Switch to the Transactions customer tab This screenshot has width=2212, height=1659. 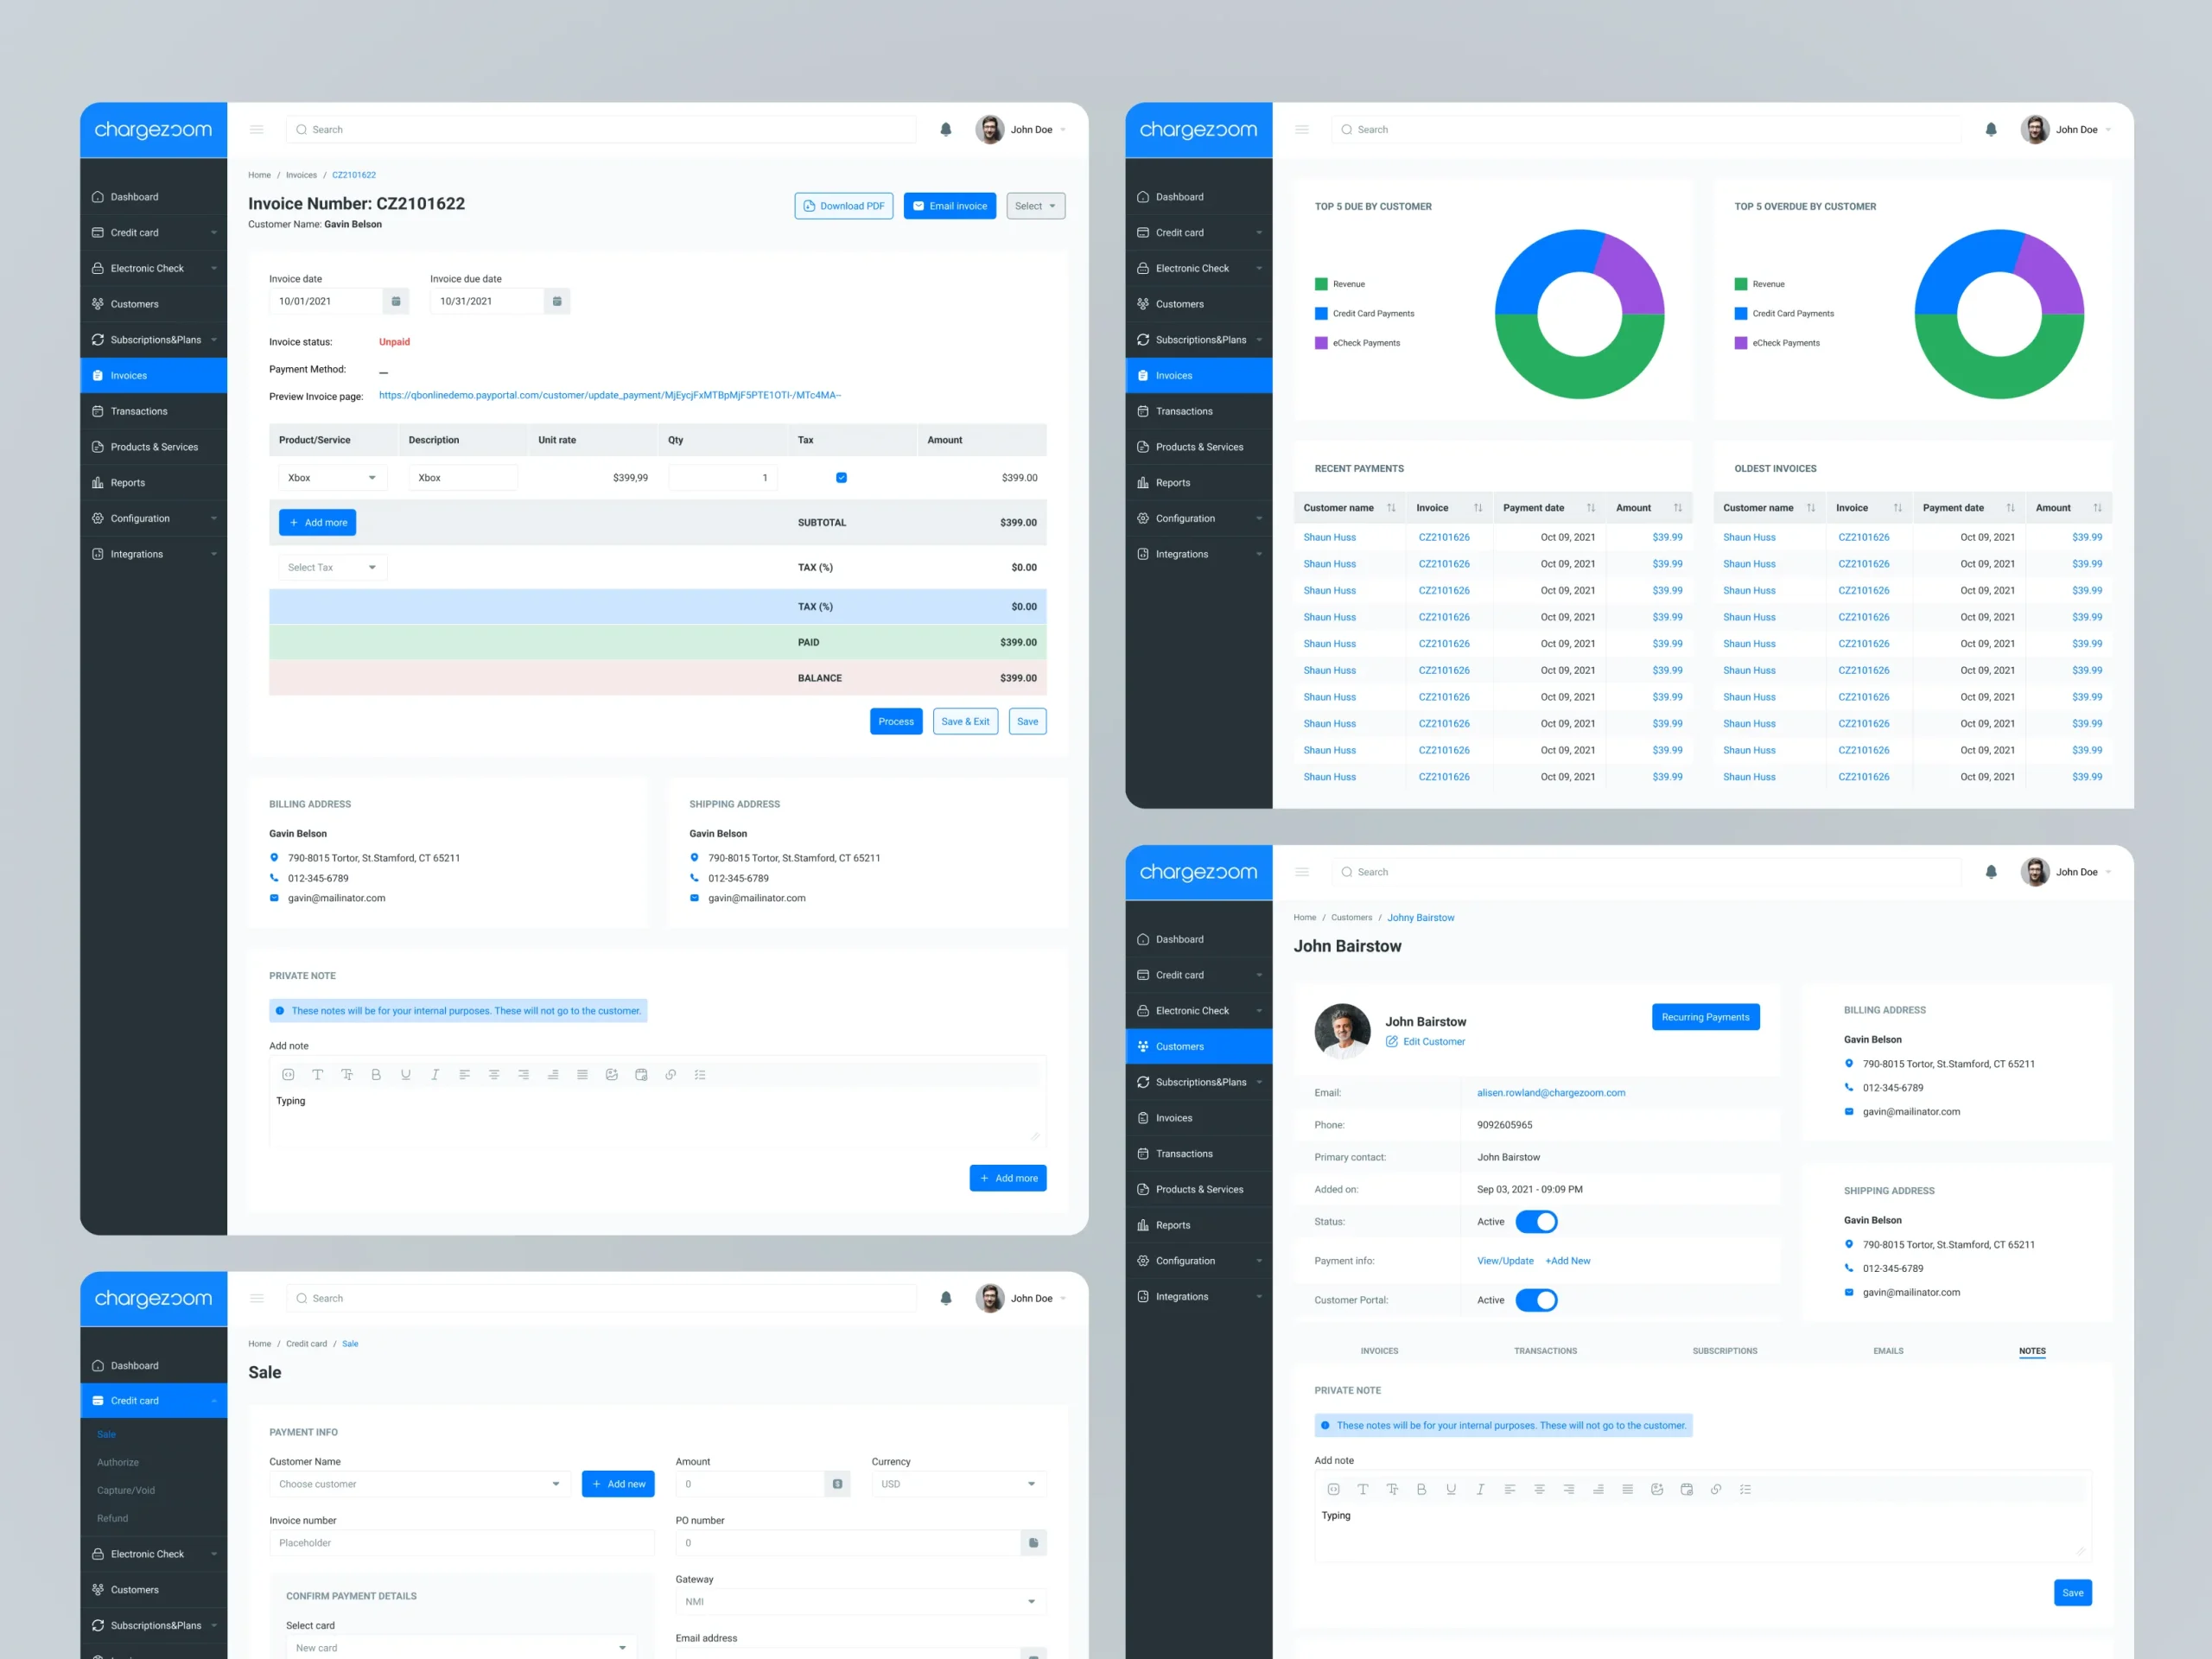click(x=1545, y=1351)
